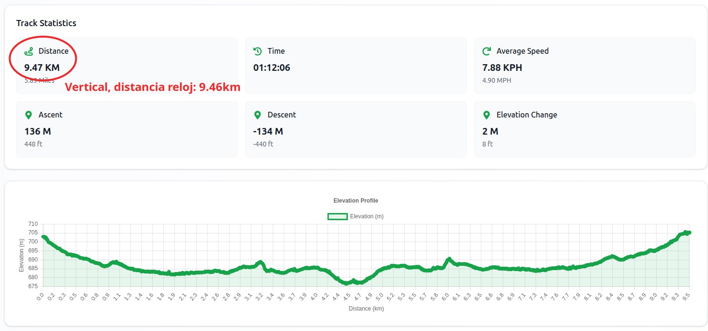Click the Elevation Profile chart title
This screenshot has width=708, height=331.
coord(356,201)
